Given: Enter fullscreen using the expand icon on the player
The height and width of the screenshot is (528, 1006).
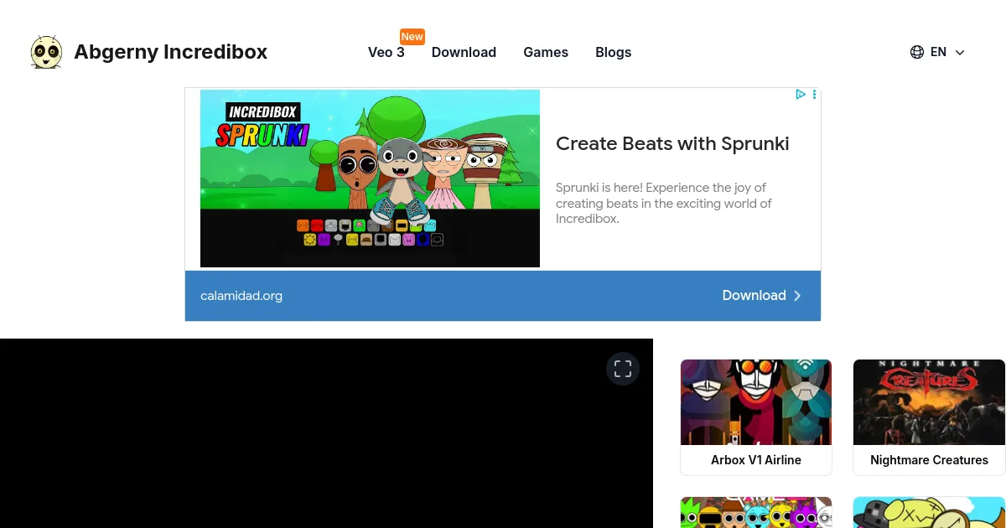Looking at the screenshot, I should tap(622, 369).
